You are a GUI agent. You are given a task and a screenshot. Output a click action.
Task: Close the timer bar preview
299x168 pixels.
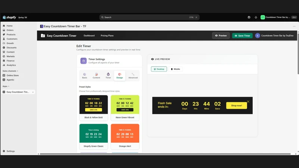coord(248,102)
